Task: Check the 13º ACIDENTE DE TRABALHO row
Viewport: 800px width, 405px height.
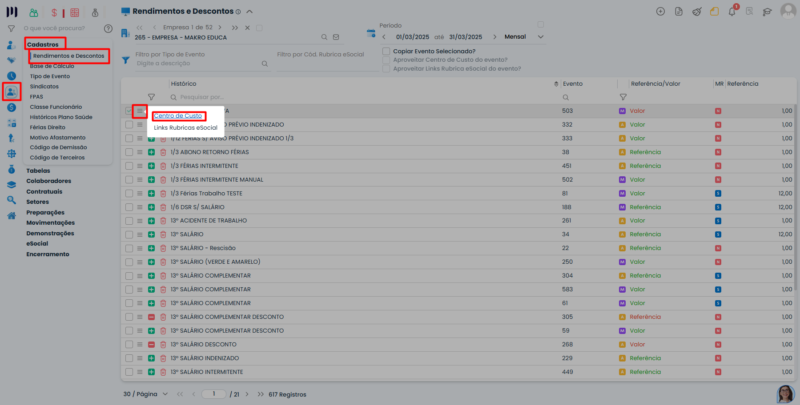Action: 129,221
